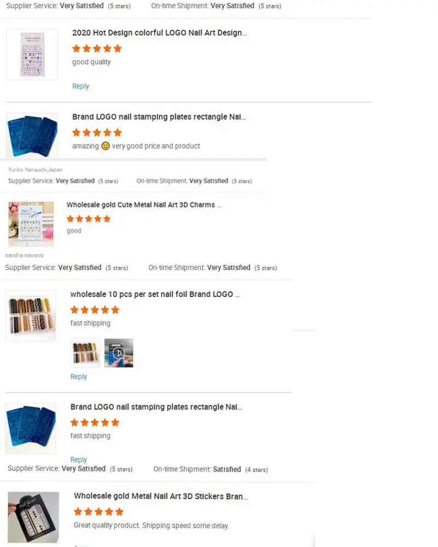
Task: Click the smiley emoji in the amazing review
Action: 106,146
